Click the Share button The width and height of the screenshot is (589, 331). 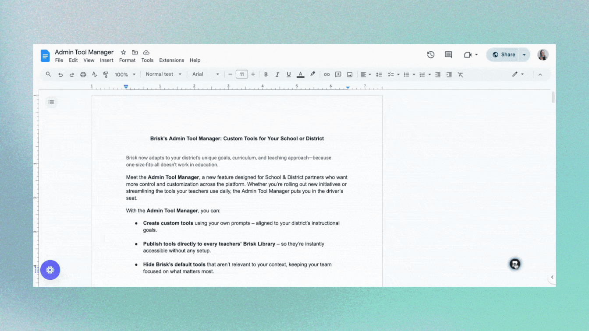(x=504, y=55)
